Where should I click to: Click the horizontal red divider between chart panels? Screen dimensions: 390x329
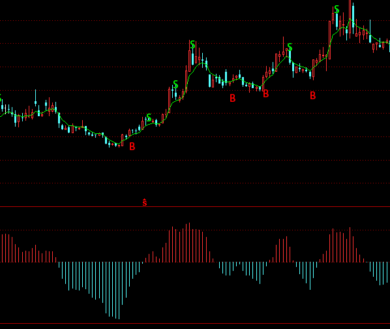click(x=195, y=206)
